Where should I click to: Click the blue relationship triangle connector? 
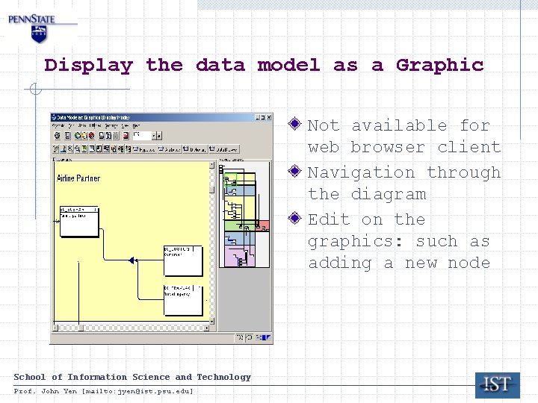pyautogui.click(x=132, y=260)
